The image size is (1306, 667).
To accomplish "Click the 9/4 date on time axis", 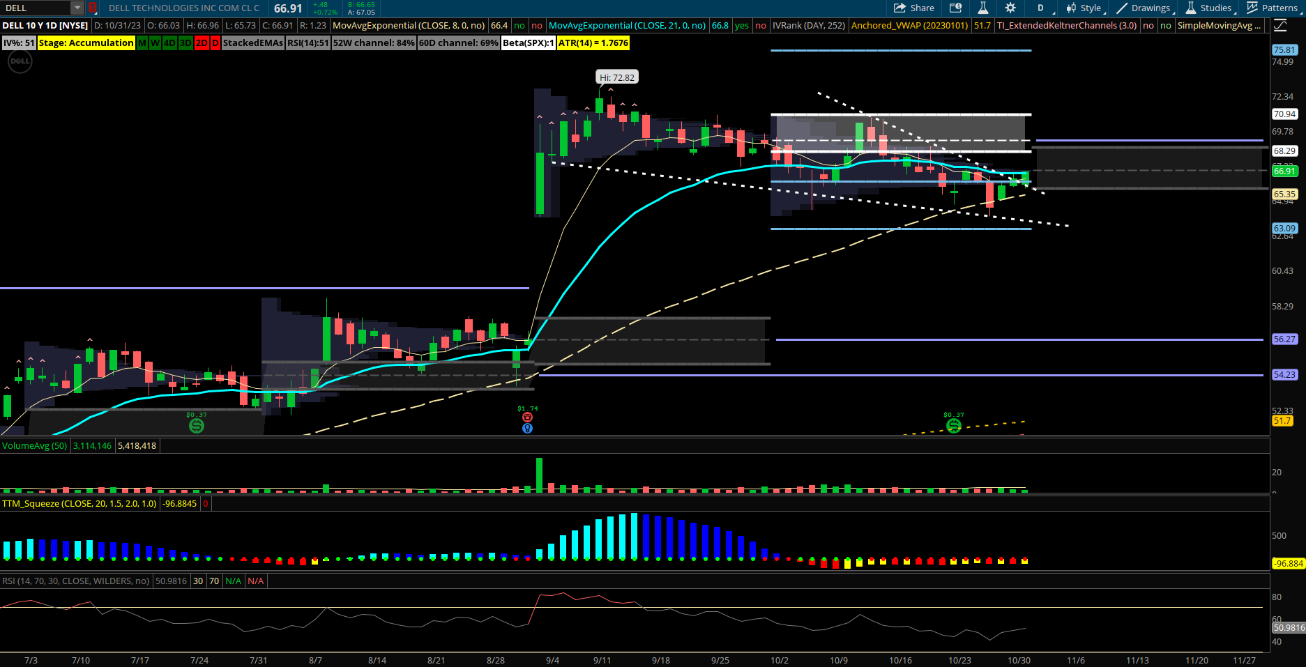I will click(552, 660).
